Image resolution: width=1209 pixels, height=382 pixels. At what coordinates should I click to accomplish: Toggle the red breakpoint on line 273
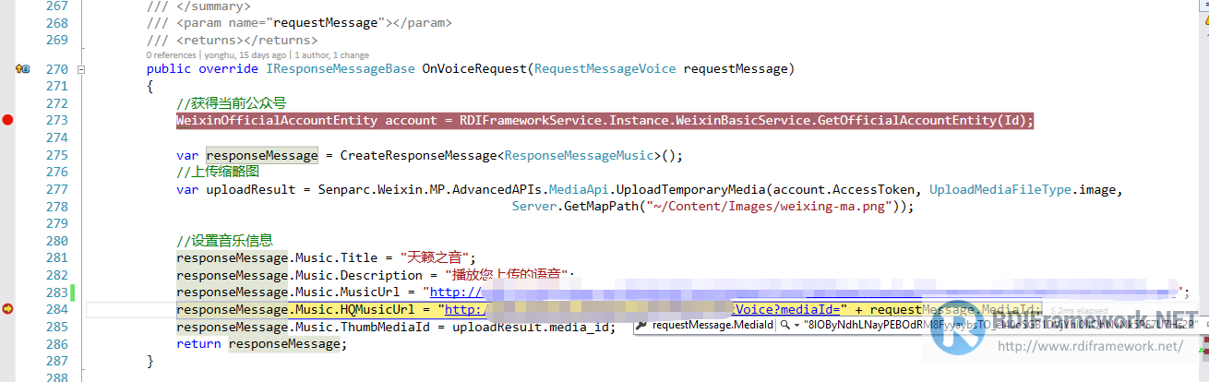tap(8, 121)
